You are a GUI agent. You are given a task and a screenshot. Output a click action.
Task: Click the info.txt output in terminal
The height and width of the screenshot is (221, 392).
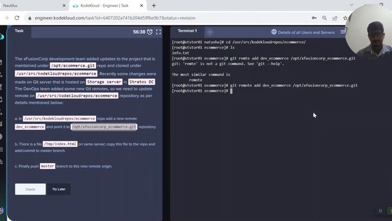click(181, 53)
